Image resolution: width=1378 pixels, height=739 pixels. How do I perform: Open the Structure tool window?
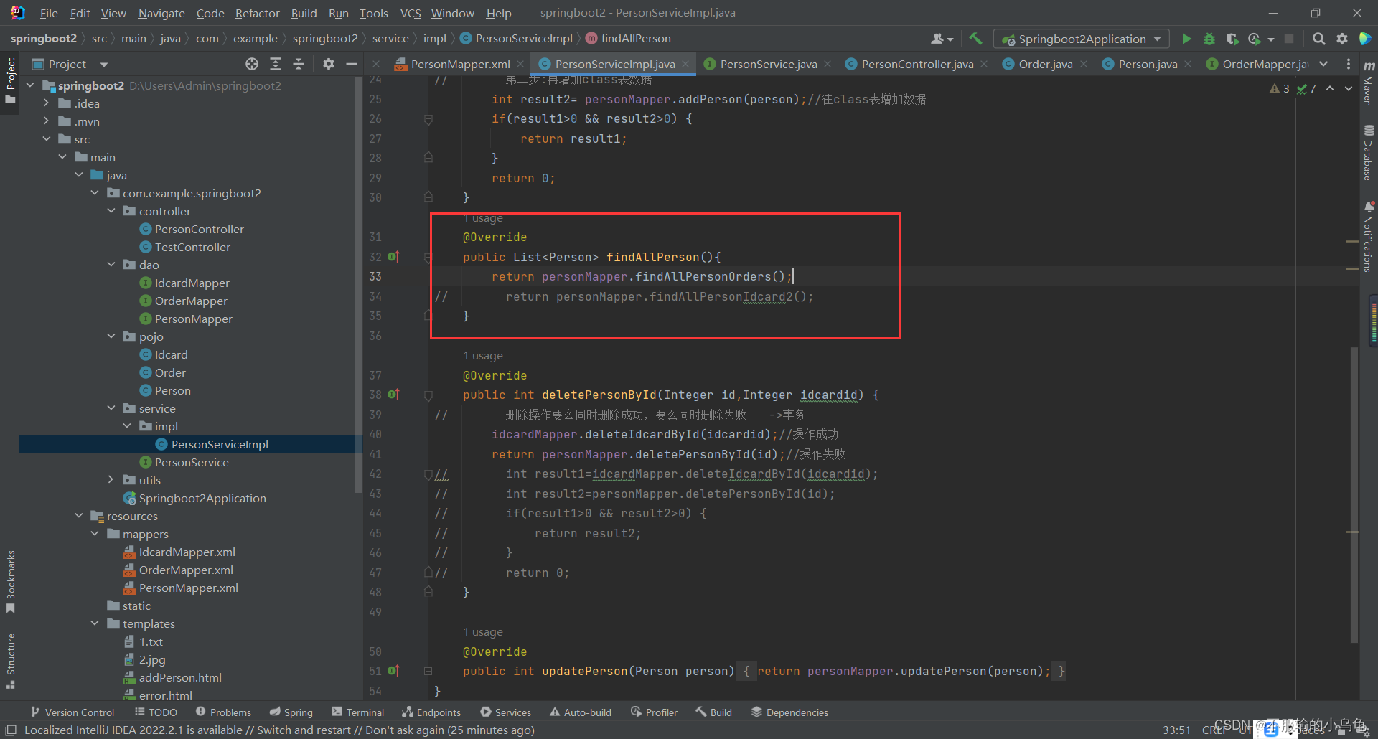[x=10, y=661]
